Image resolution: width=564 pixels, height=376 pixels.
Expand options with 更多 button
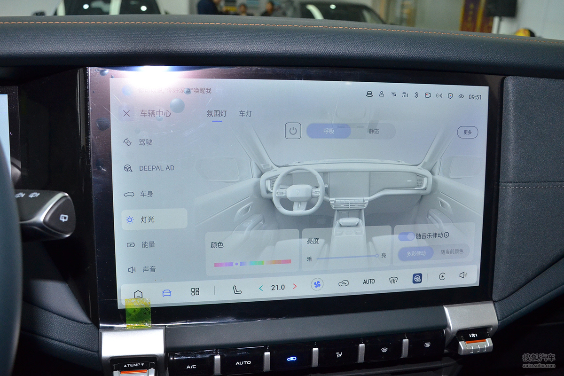click(467, 132)
